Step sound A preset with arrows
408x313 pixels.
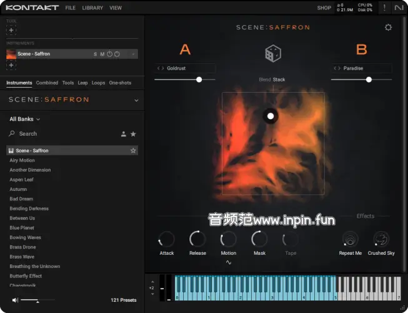(161, 68)
